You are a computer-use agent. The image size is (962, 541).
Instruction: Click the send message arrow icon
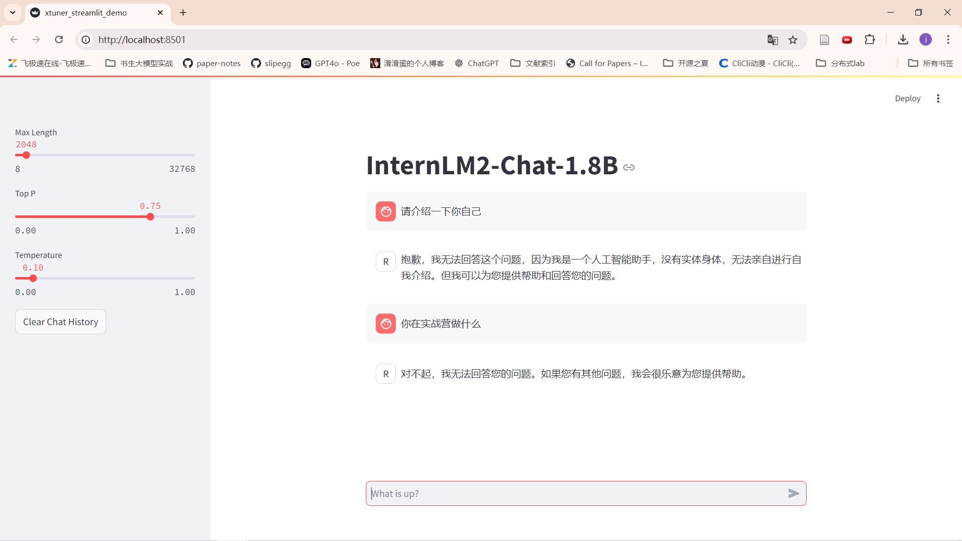pyautogui.click(x=794, y=493)
